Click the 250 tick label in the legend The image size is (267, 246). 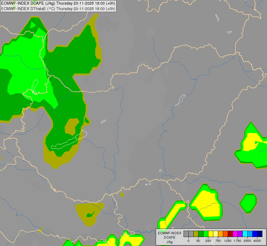[208, 241]
